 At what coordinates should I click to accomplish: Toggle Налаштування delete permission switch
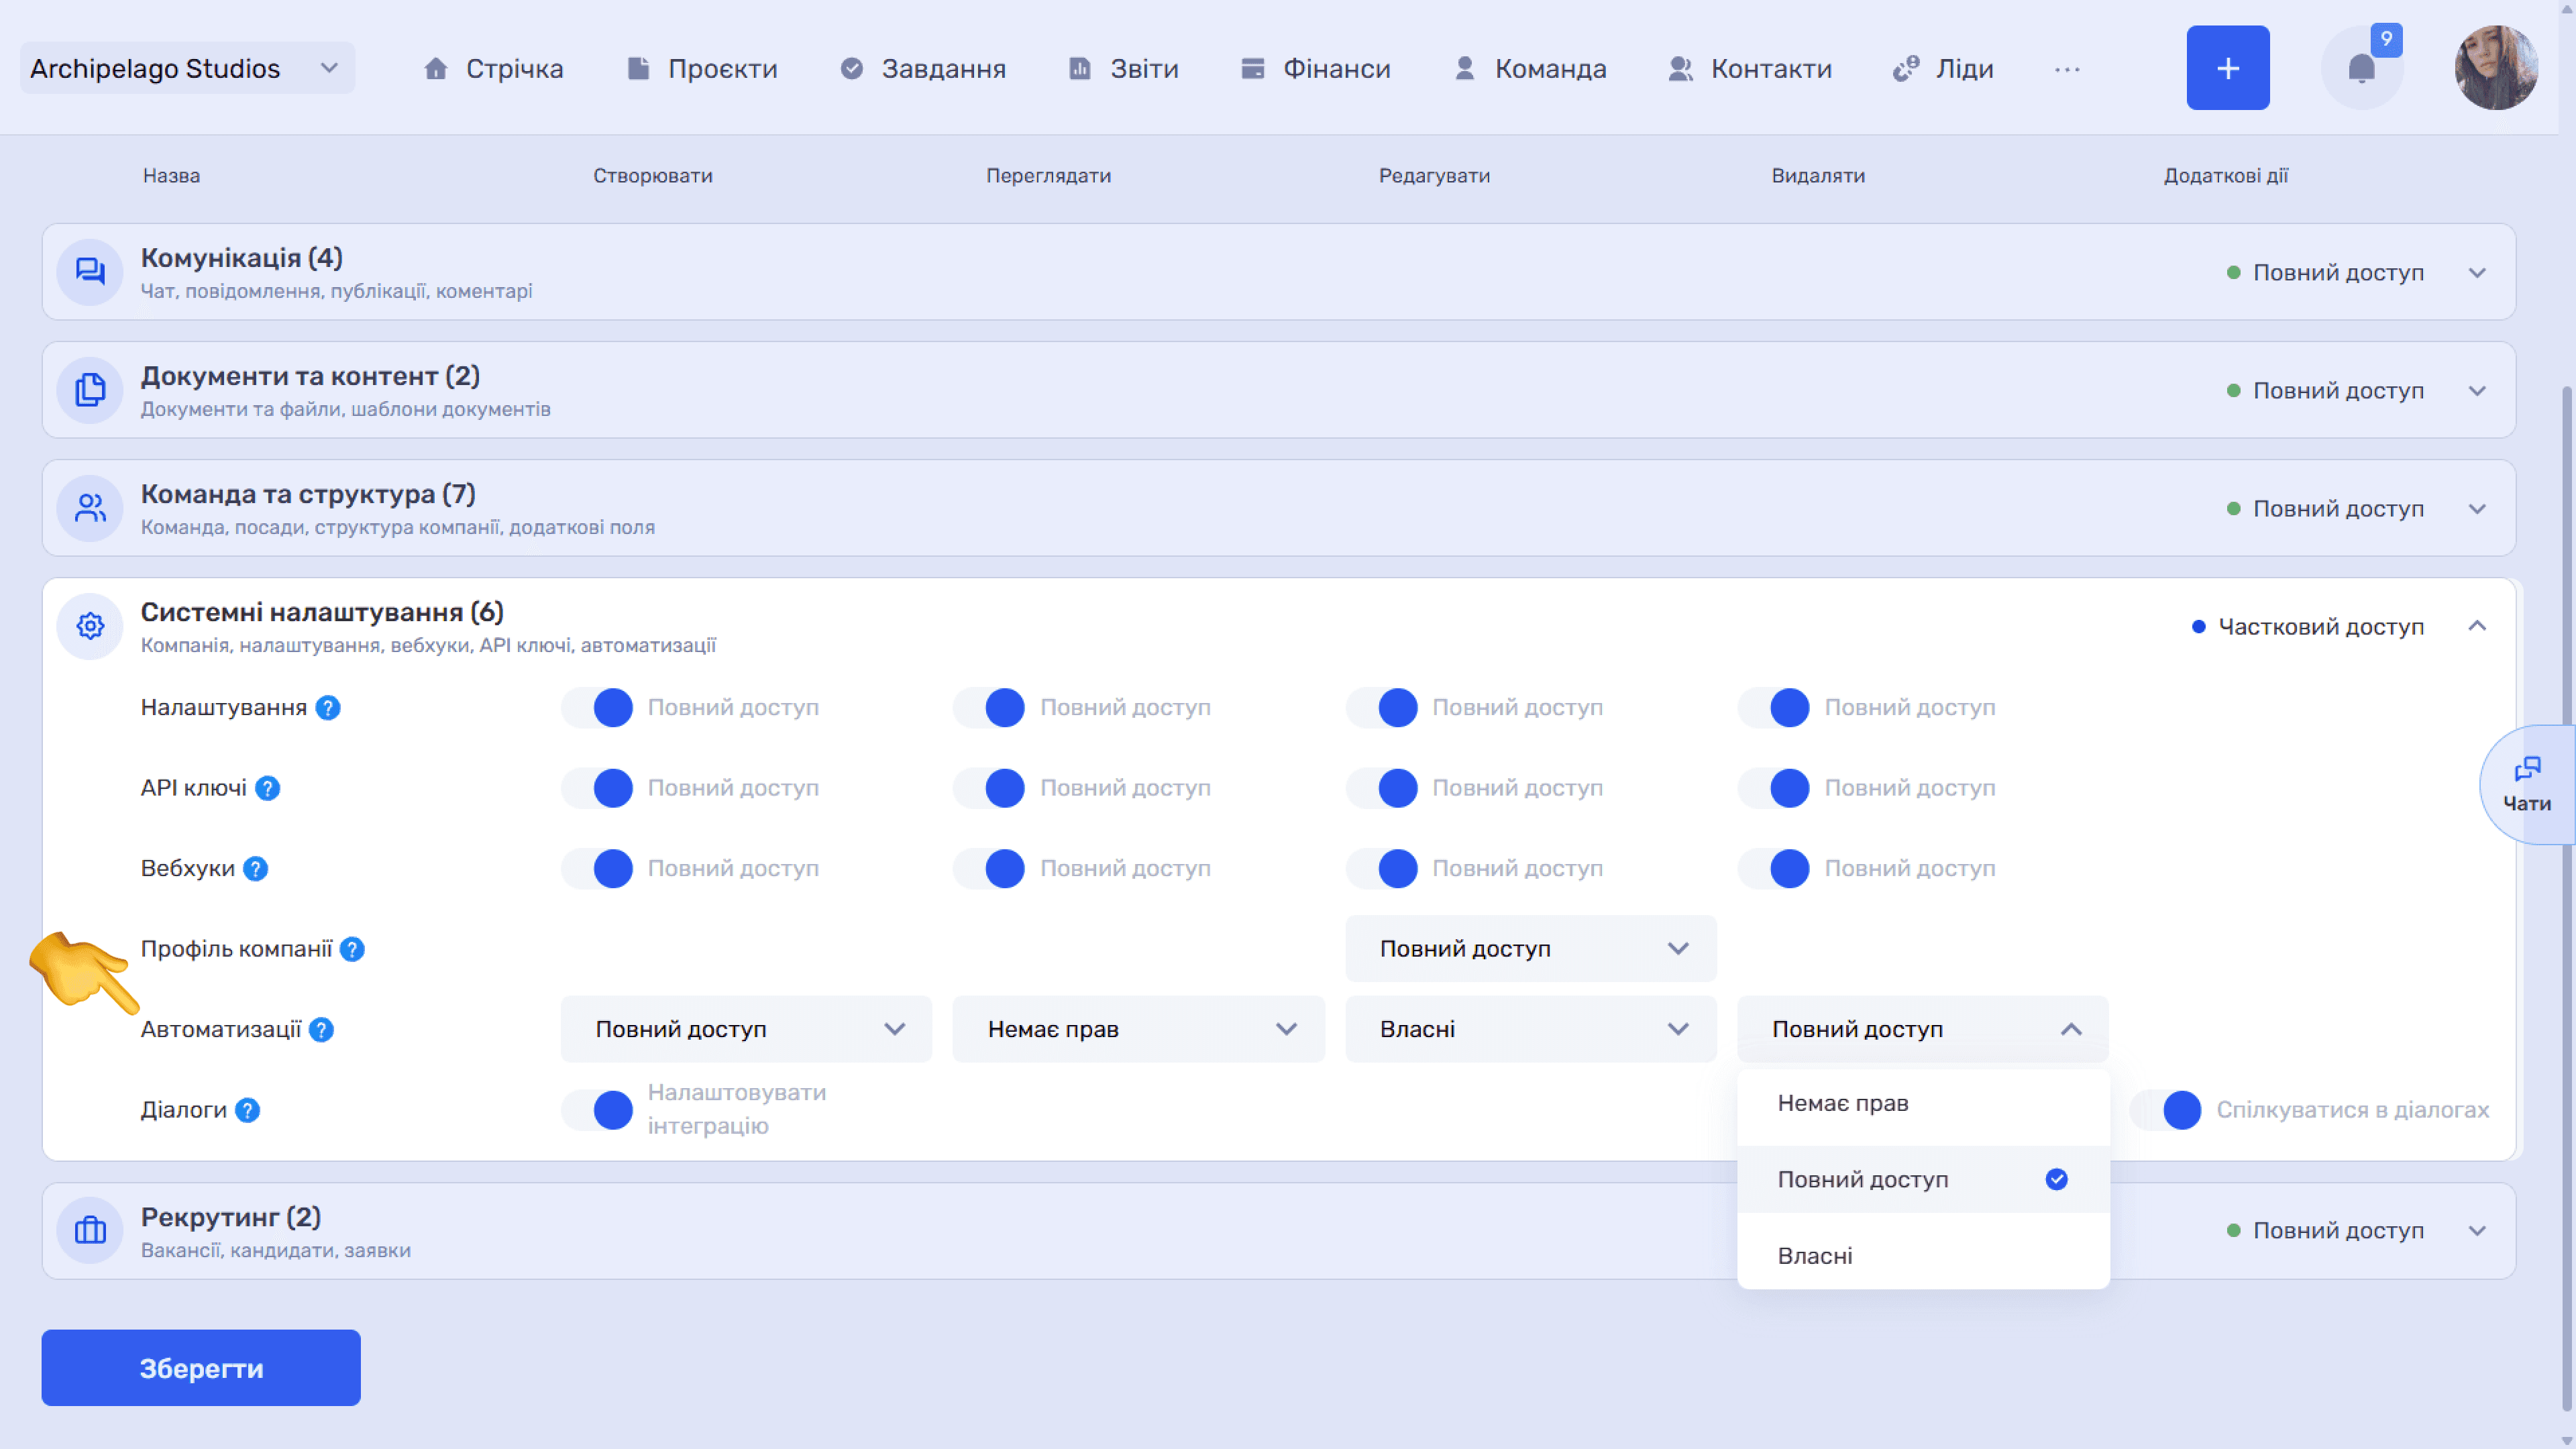[x=1774, y=708]
